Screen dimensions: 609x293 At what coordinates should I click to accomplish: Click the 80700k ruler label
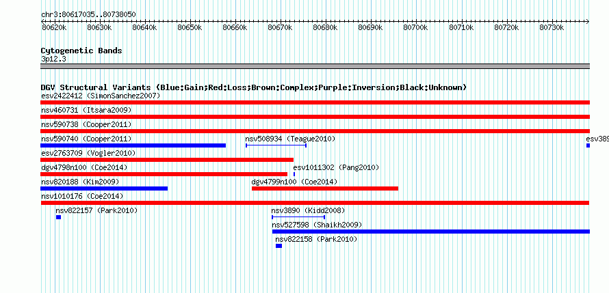(x=415, y=27)
